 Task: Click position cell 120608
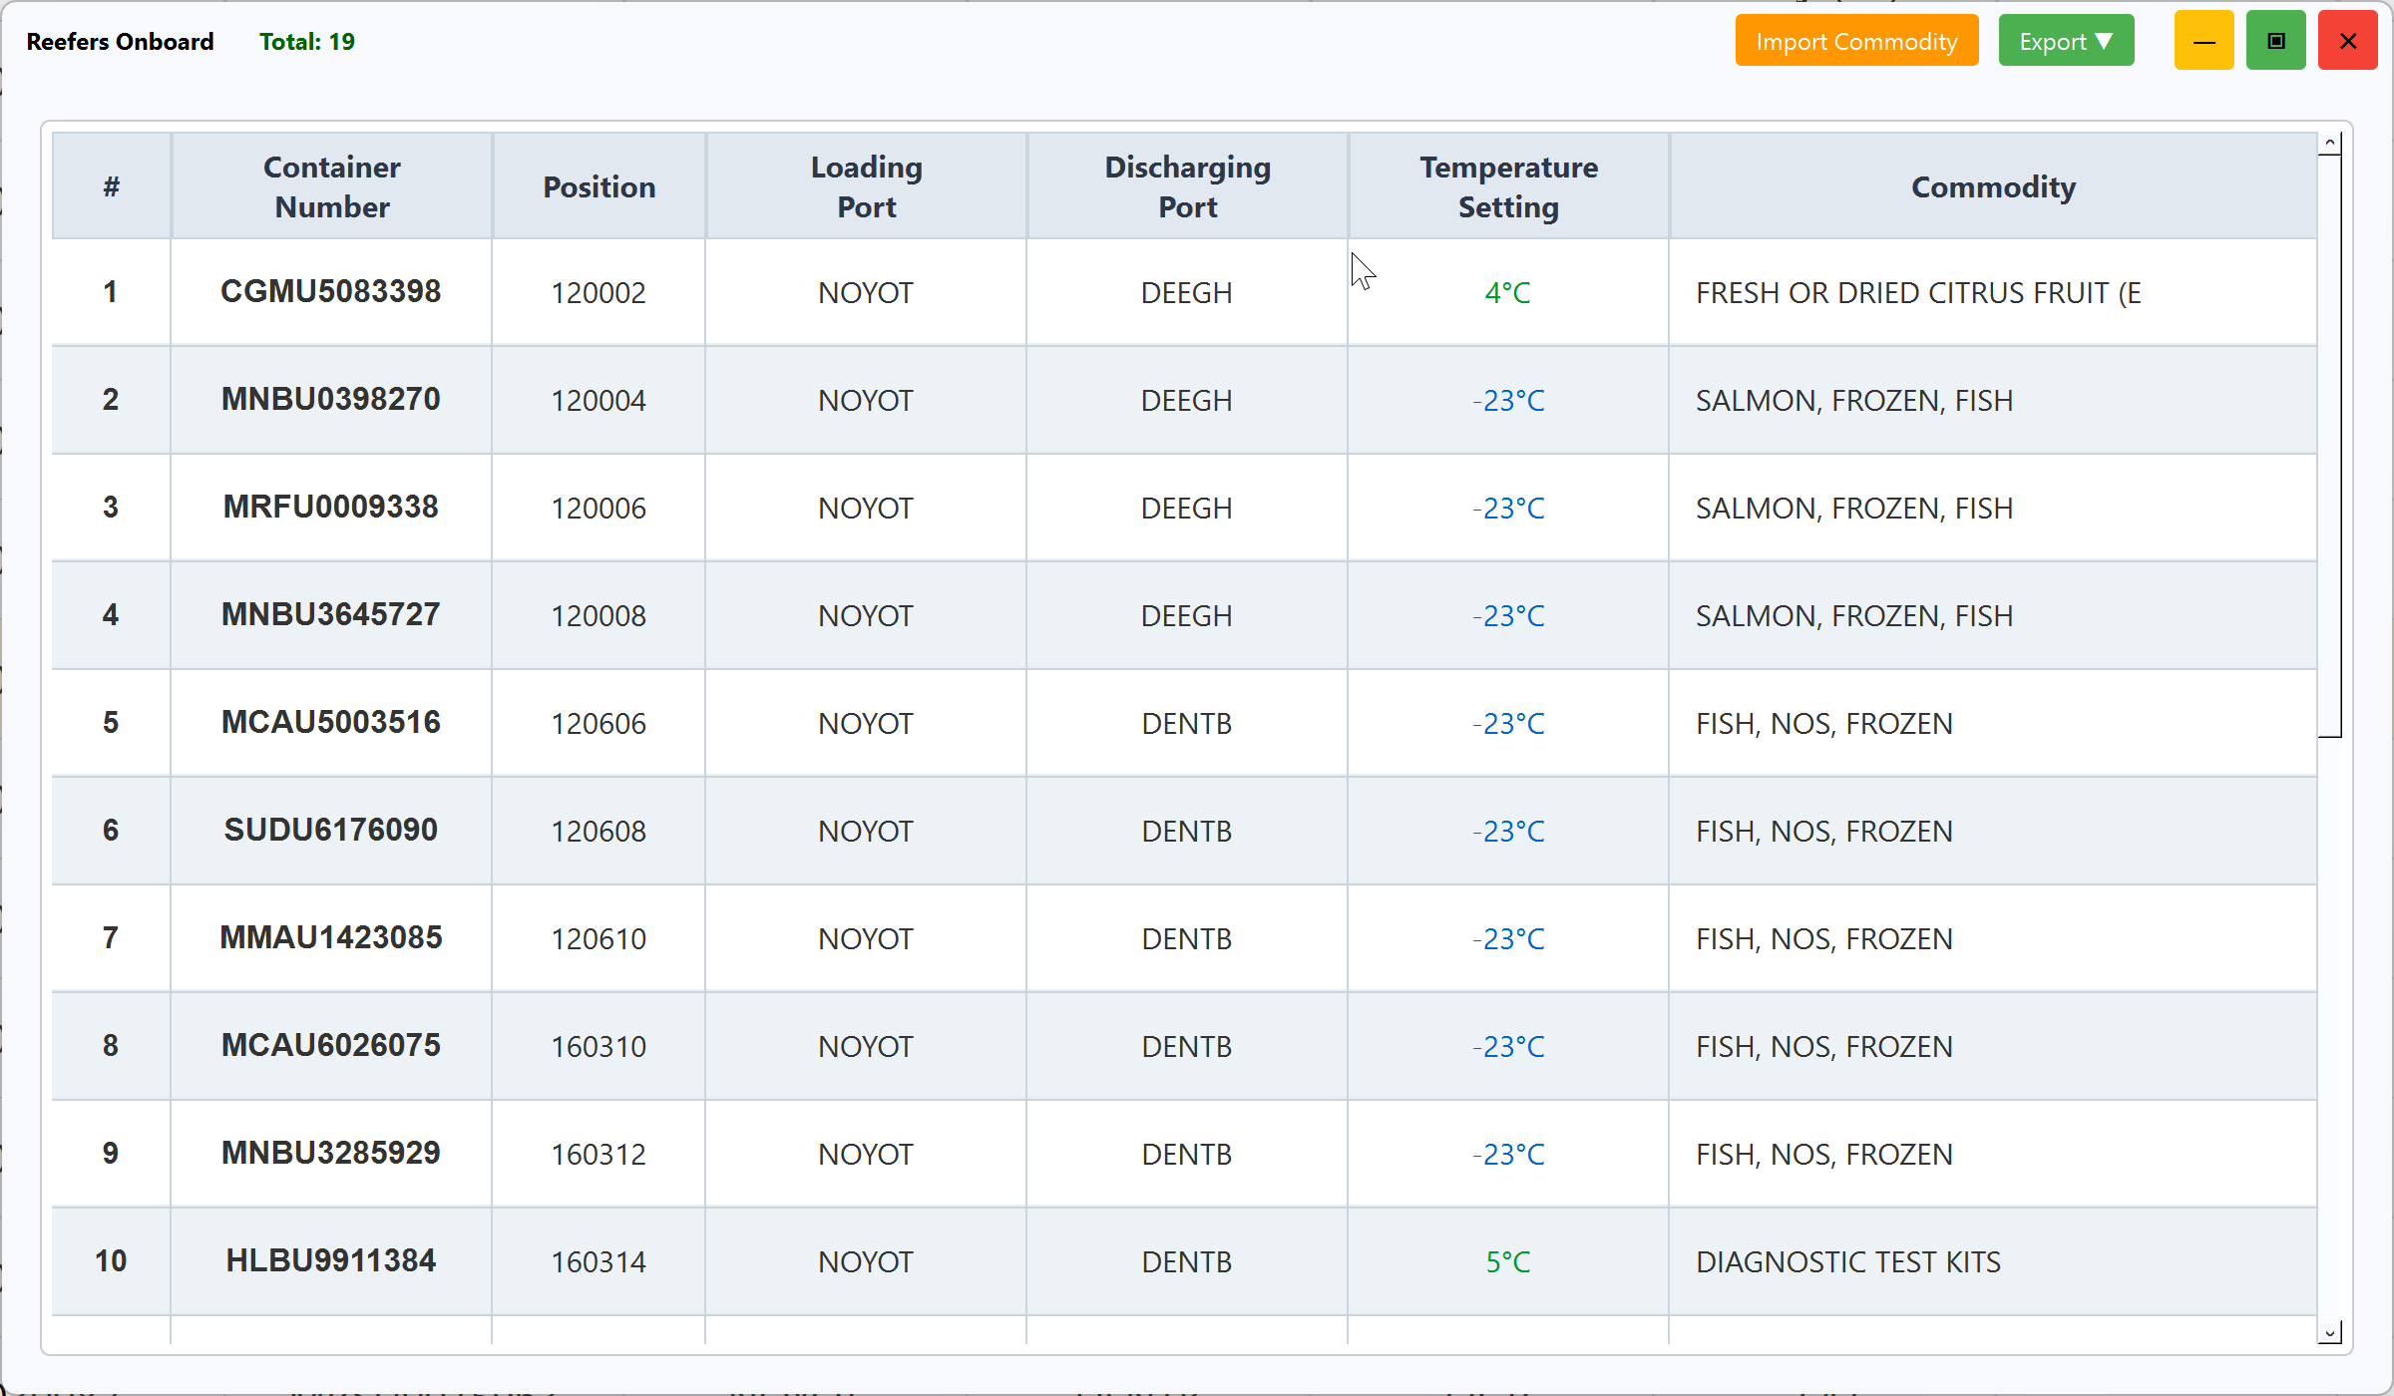click(598, 832)
